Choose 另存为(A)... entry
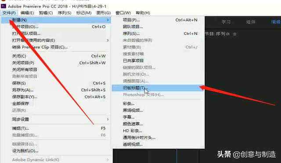281x163 pixels. (56, 90)
